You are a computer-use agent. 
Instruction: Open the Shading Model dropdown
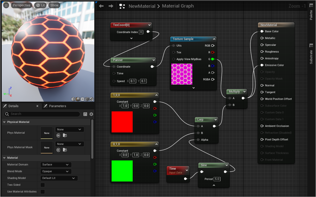click(x=59, y=178)
